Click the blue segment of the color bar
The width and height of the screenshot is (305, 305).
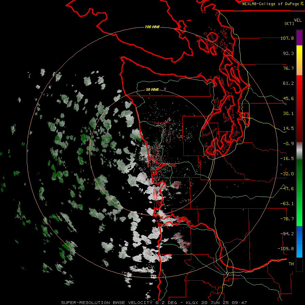(299, 242)
